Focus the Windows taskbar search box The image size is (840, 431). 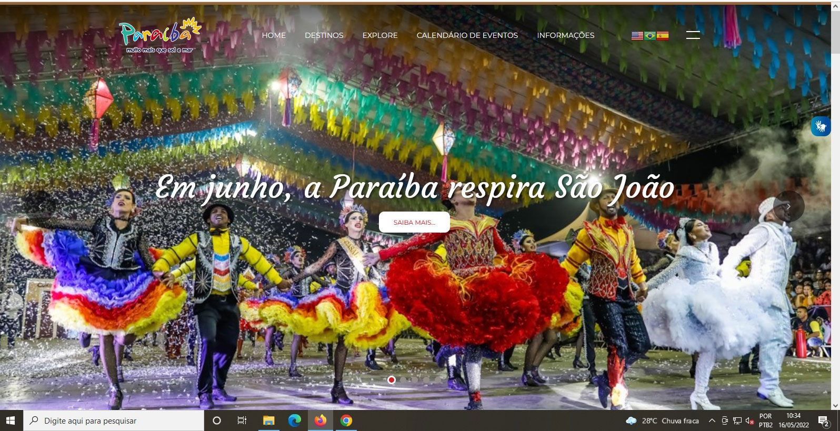(113, 420)
